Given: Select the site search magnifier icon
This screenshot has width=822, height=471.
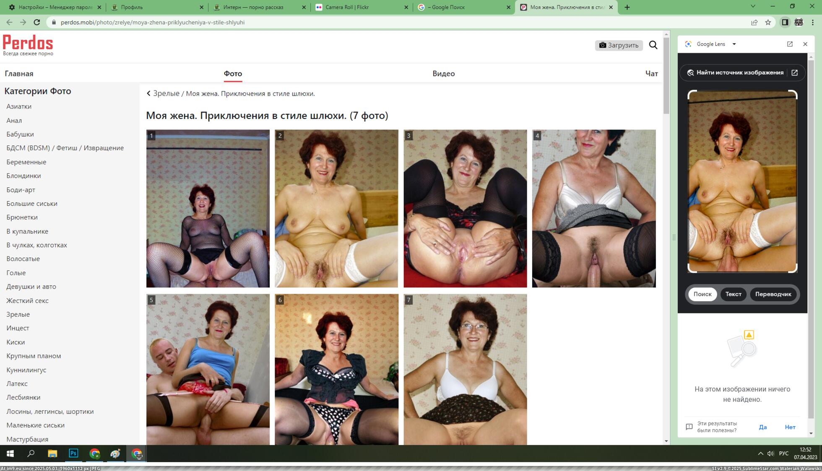Looking at the screenshot, I should pos(653,45).
